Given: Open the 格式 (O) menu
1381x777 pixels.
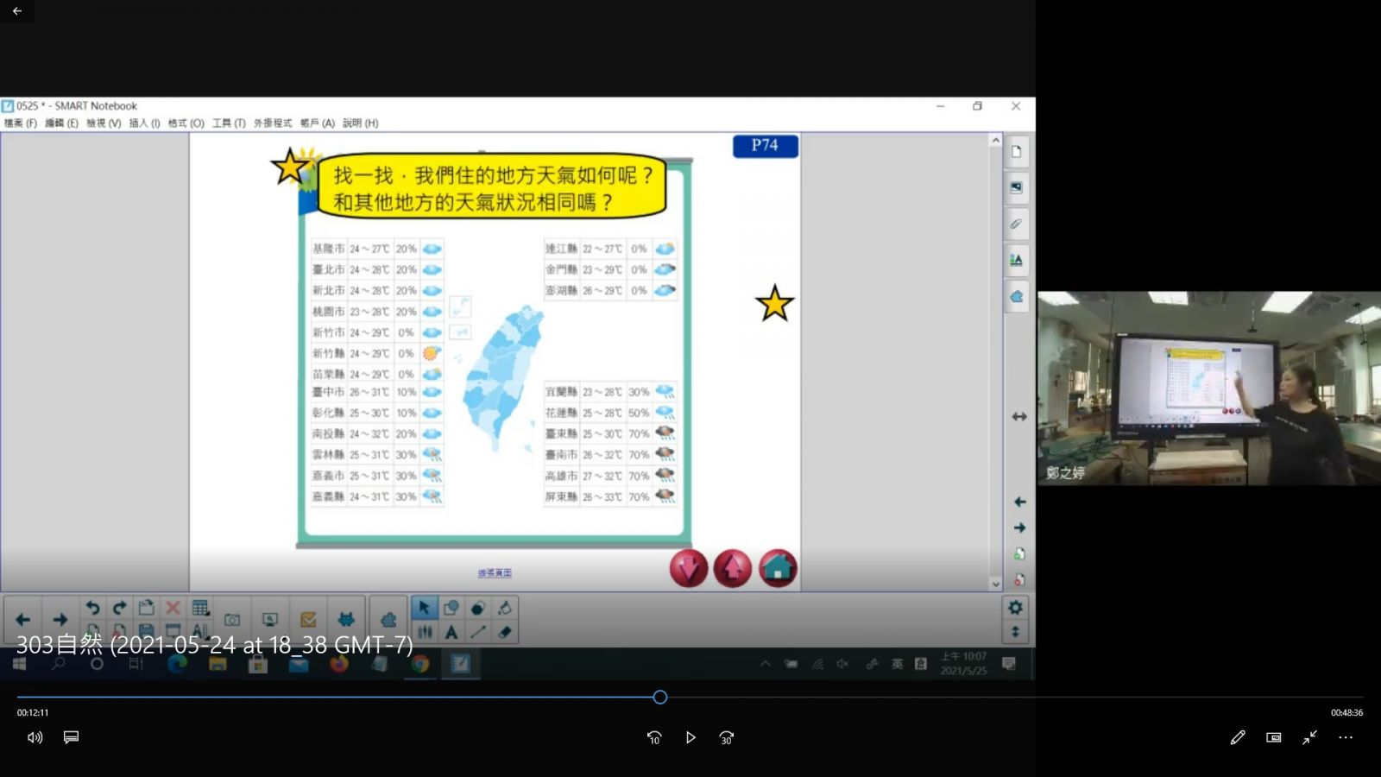Looking at the screenshot, I should (x=186, y=123).
